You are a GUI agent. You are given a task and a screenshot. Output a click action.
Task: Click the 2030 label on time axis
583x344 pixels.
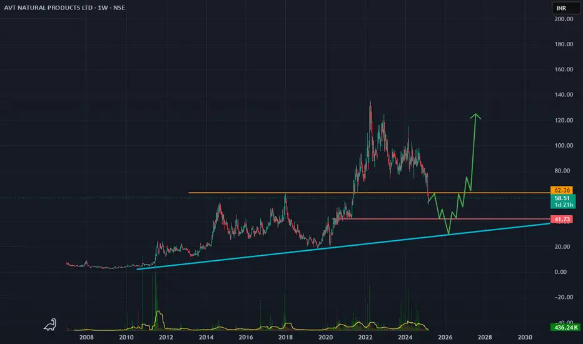tap(525, 337)
